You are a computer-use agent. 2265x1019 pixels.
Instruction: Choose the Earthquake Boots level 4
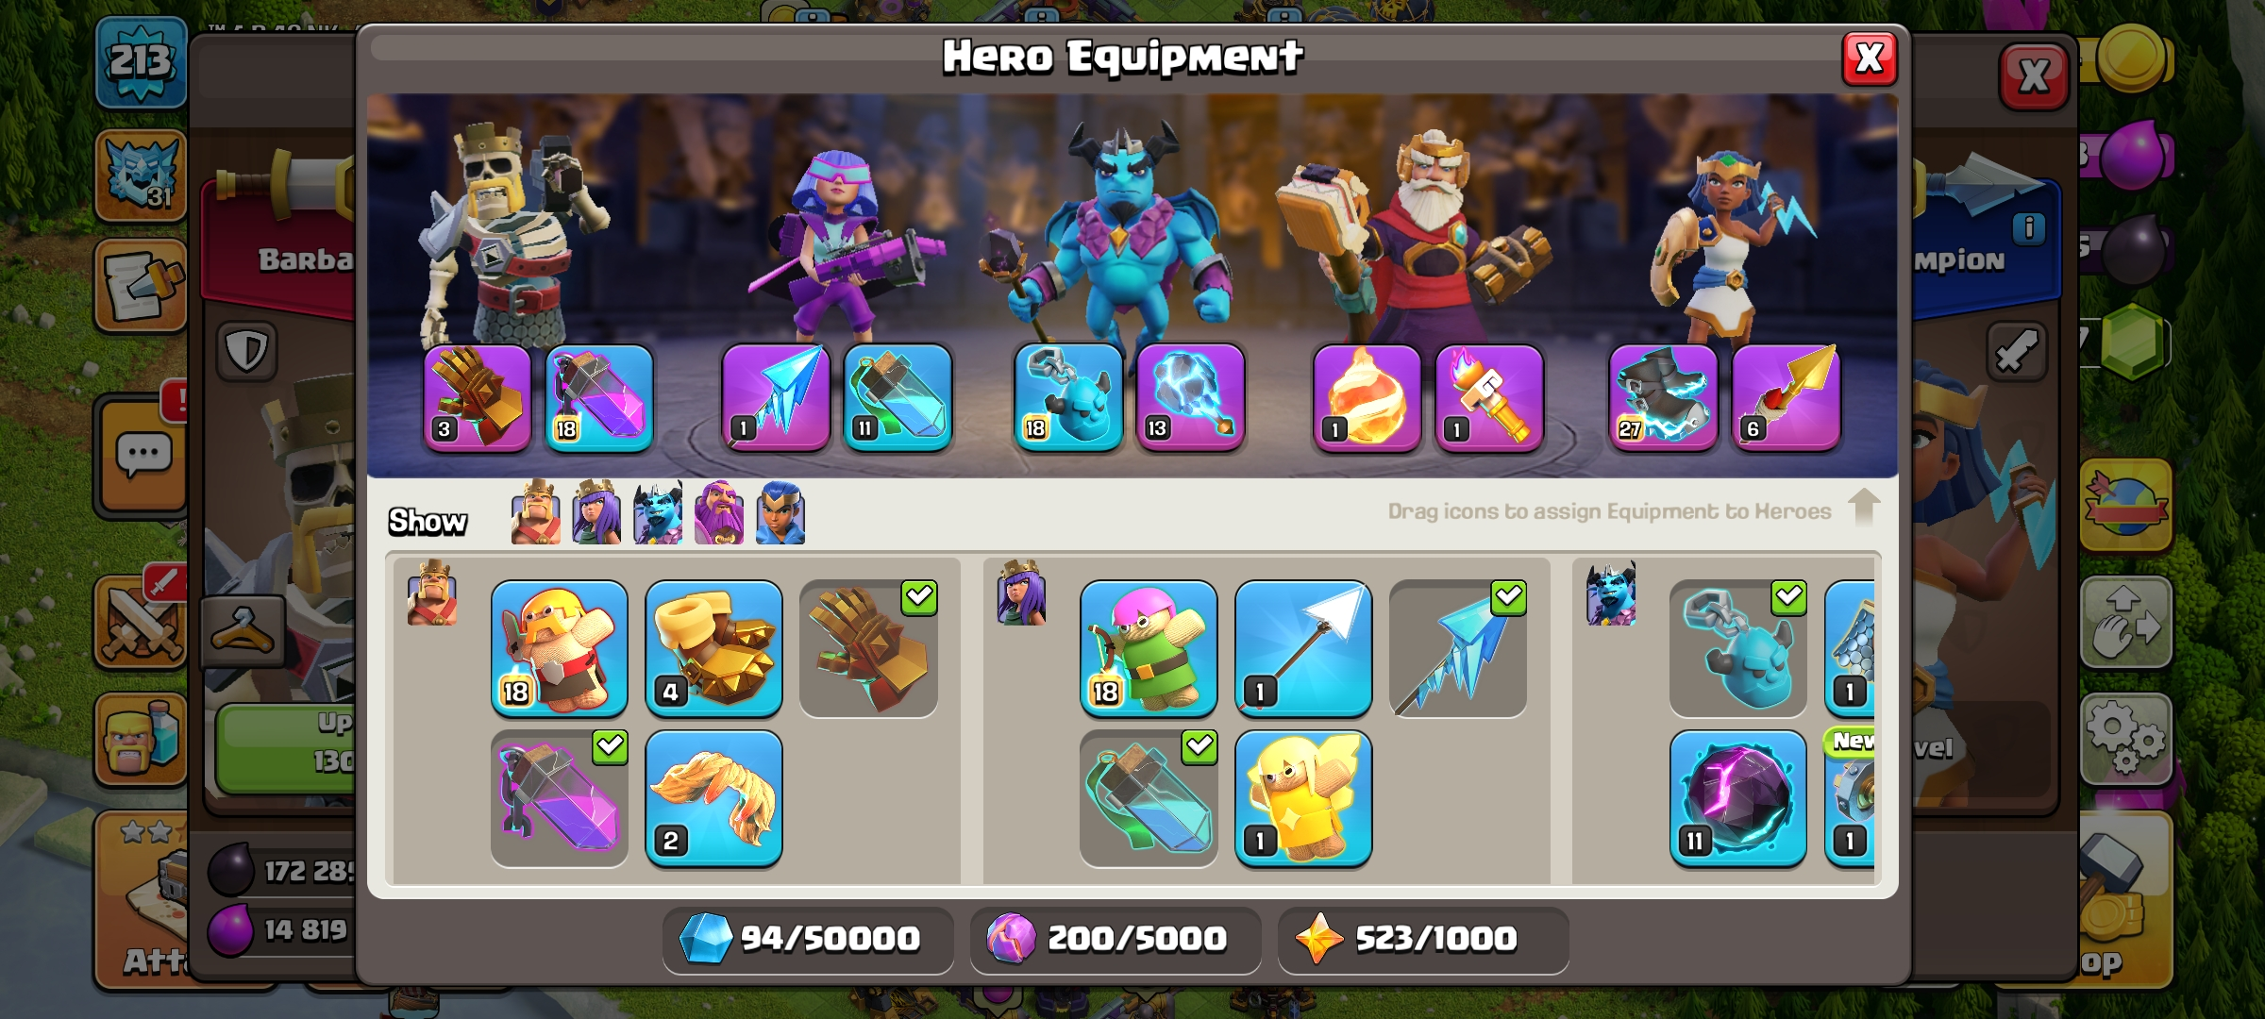(713, 649)
